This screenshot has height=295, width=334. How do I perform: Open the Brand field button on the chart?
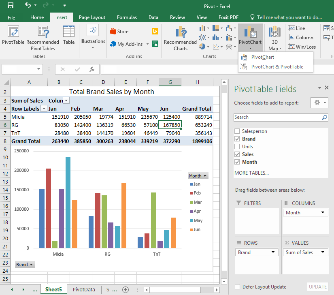coord(25,265)
